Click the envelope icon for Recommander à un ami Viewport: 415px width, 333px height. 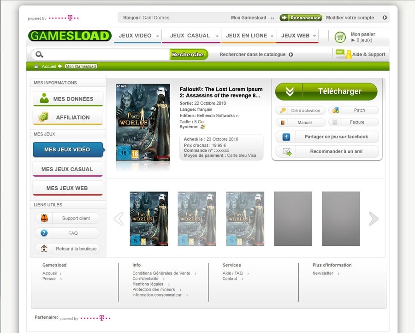[287, 152]
